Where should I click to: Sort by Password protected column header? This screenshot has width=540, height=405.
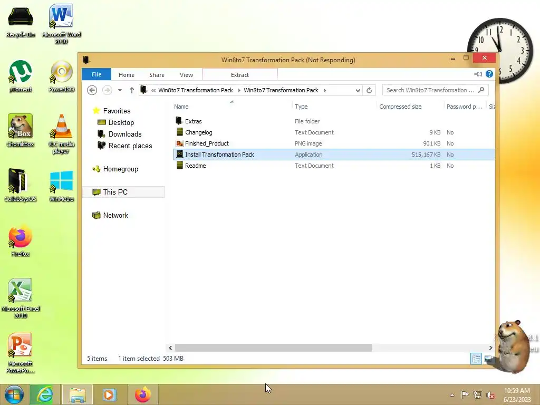tap(465, 107)
